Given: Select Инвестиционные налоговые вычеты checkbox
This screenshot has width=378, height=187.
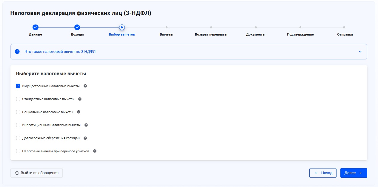Looking at the screenshot, I should click(18, 125).
